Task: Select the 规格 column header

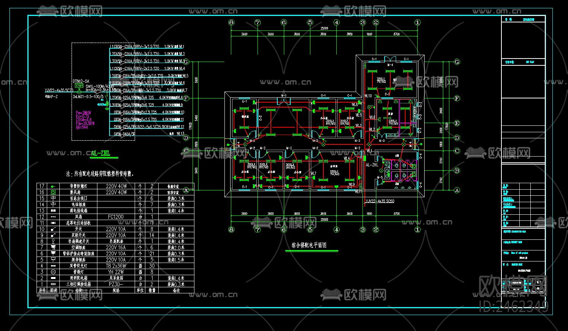Action: (116, 290)
